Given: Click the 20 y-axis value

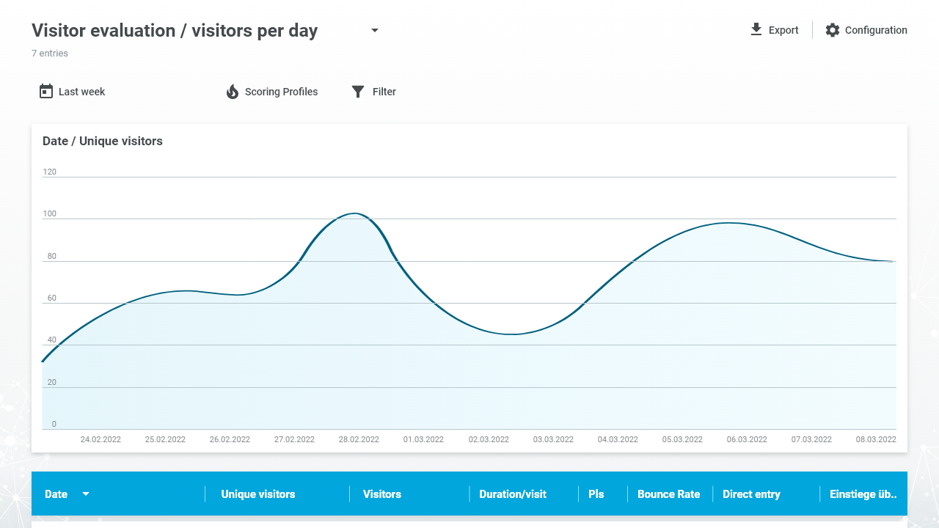Looking at the screenshot, I should click(x=51, y=382).
